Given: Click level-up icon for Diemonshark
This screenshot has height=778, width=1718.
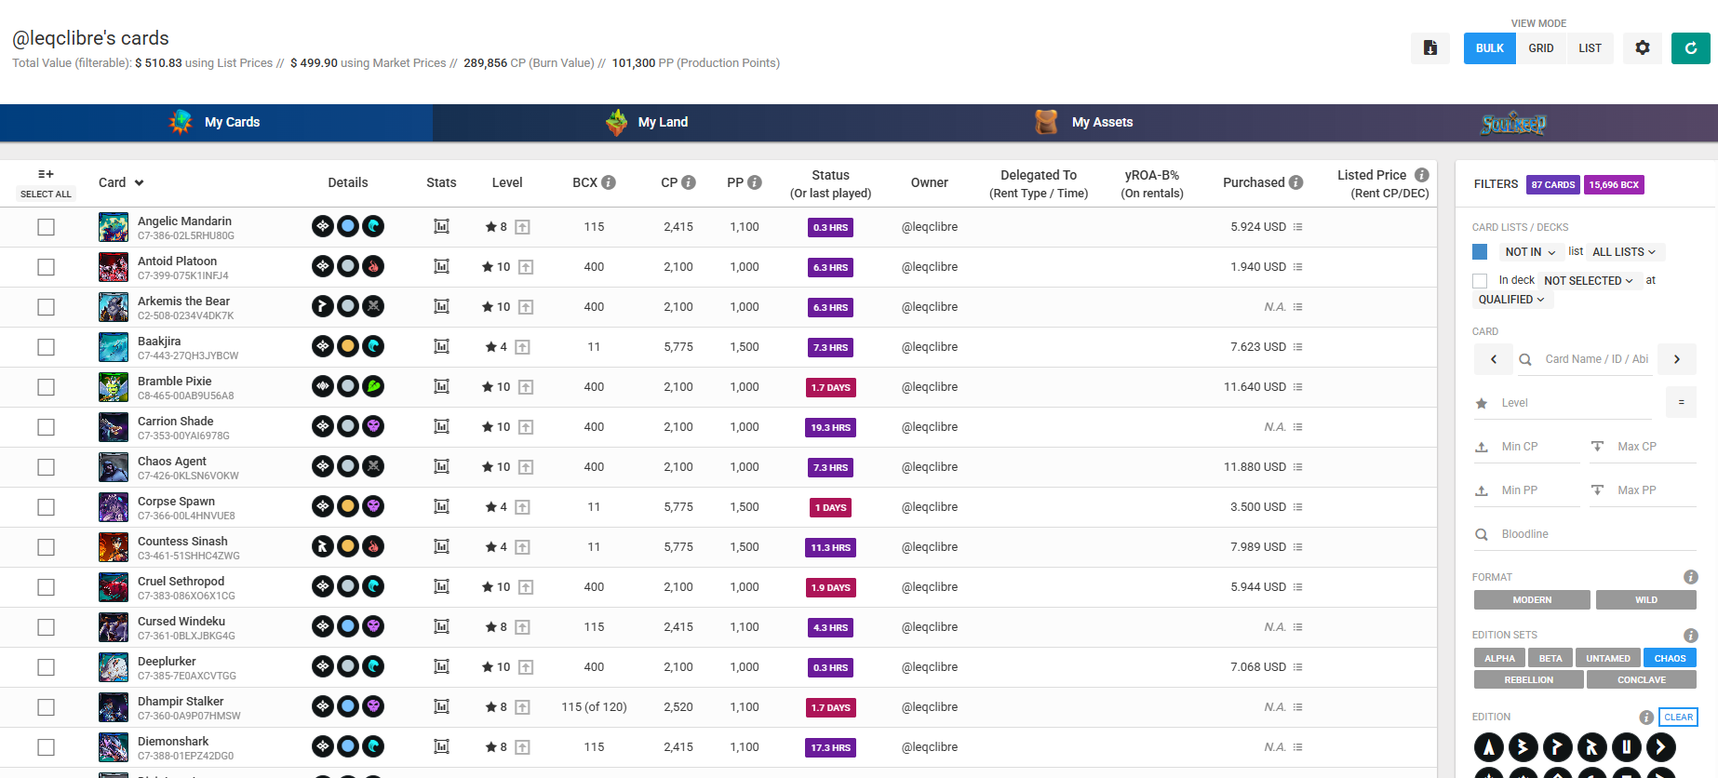Looking at the screenshot, I should point(523,747).
